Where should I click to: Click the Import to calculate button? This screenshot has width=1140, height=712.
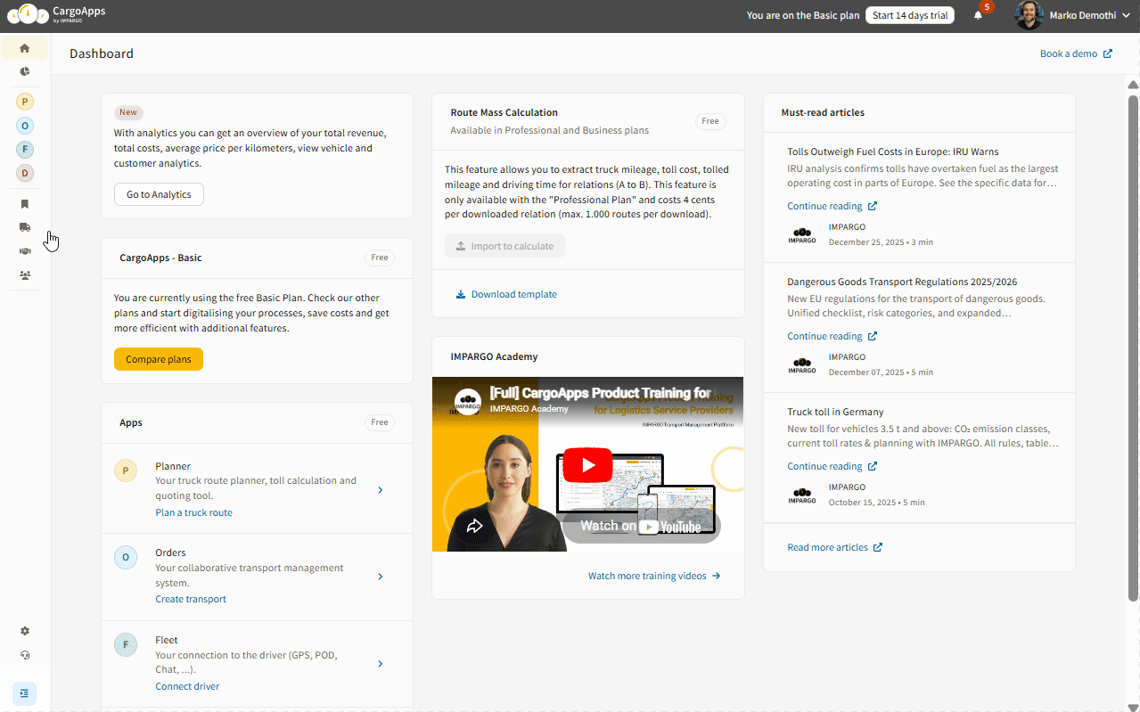[504, 246]
